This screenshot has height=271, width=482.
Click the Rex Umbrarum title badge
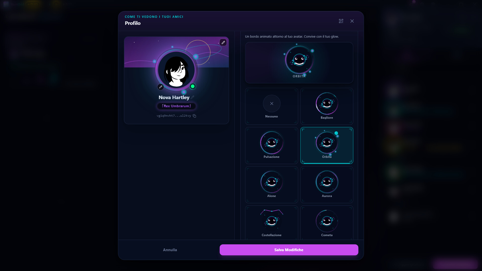click(176, 106)
